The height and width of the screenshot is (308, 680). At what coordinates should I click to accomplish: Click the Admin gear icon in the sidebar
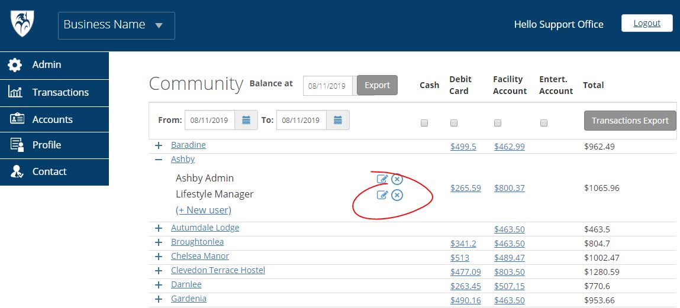click(15, 65)
